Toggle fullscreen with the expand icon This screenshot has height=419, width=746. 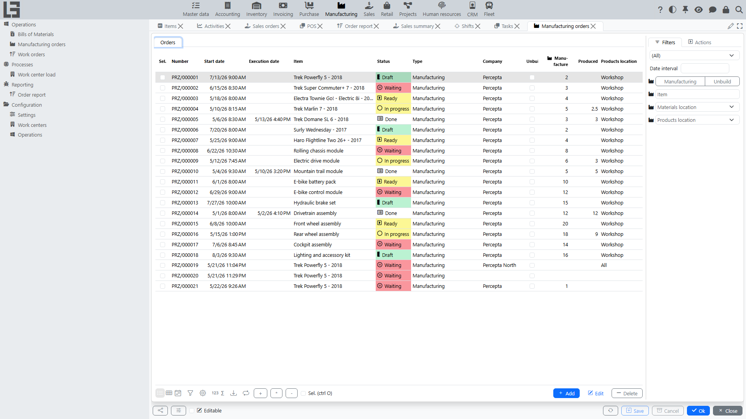coord(740,26)
